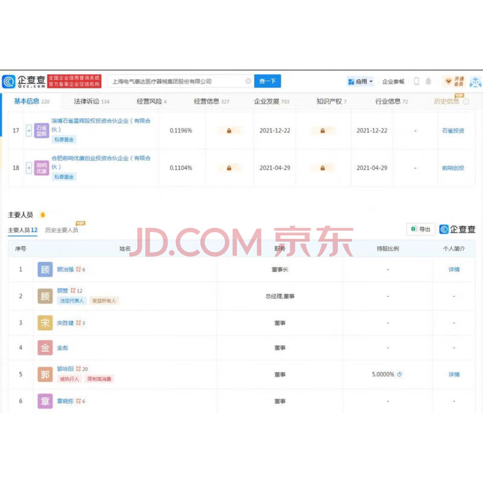Open the 前响创投 link in row 18
Viewport: 483px width, 483px height.
pos(453,168)
